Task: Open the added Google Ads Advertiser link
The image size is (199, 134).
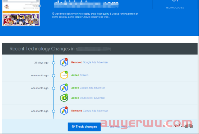Action: (x=92, y=88)
